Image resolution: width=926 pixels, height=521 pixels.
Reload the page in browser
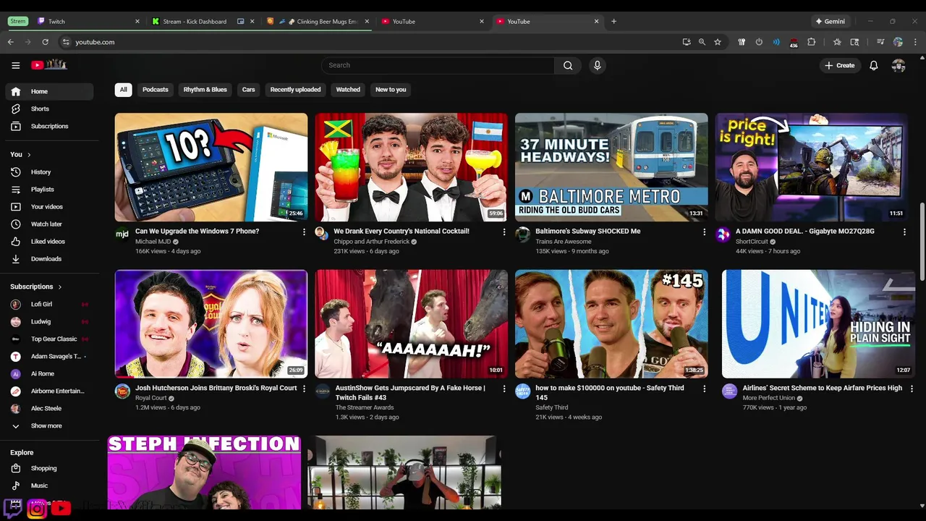click(45, 42)
